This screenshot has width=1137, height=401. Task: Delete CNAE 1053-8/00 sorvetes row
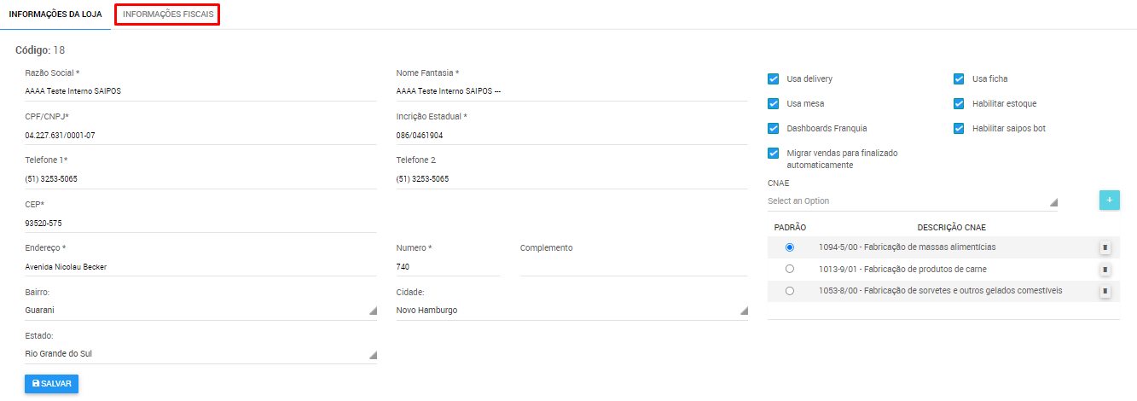point(1105,291)
